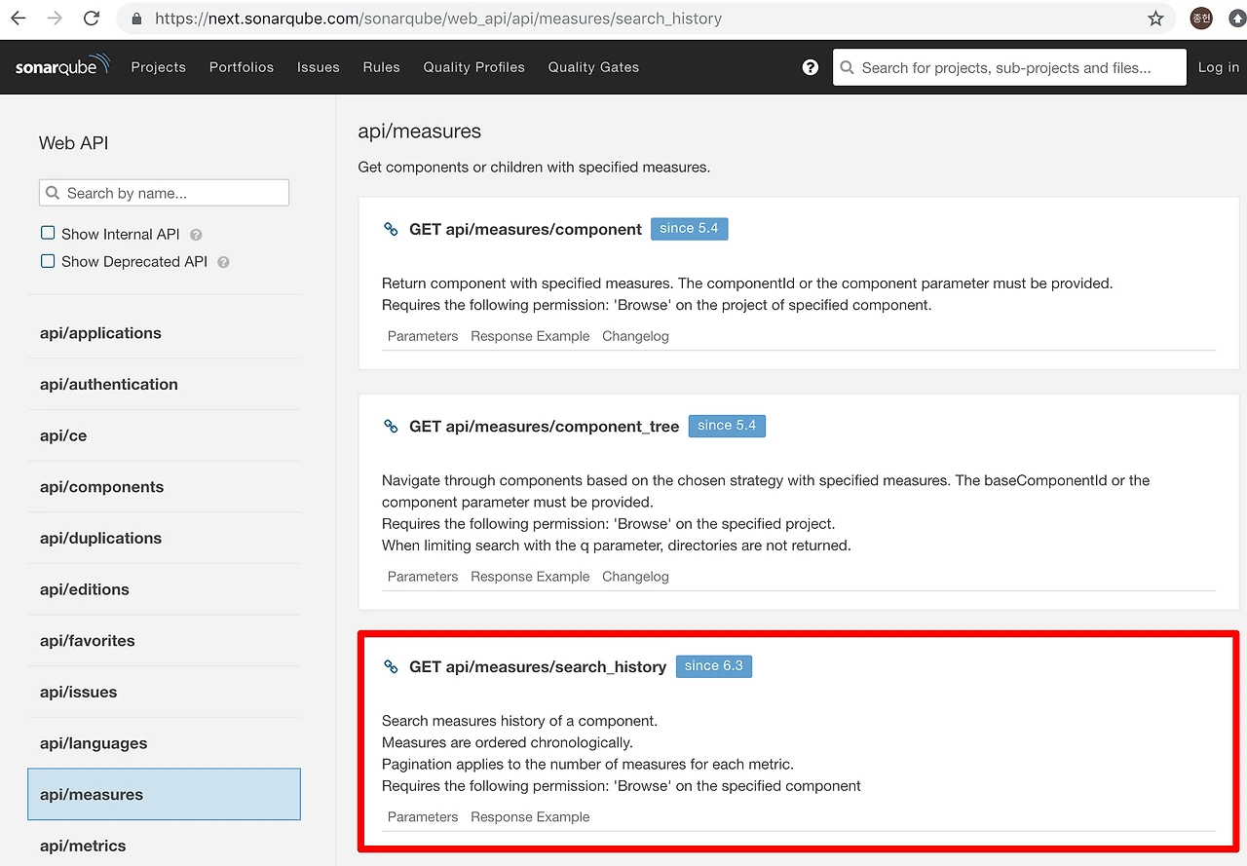Show Response Example for api/measures/component
The width and height of the screenshot is (1247, 866).
[x=530, y=336]
